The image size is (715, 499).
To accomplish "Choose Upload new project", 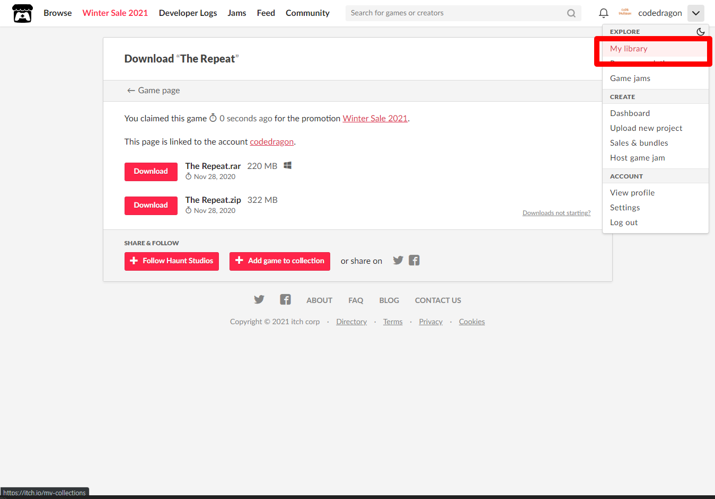I will (656, 128).
